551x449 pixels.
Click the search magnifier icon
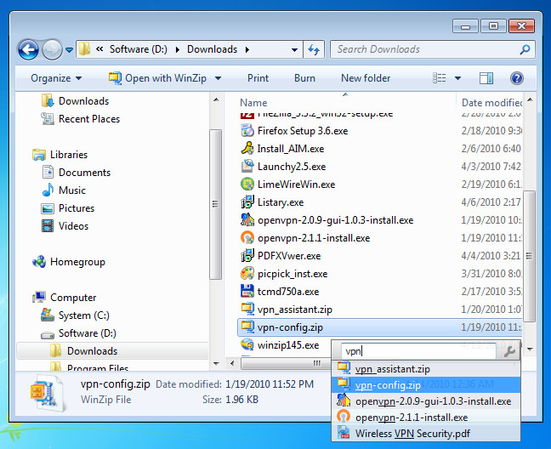coord(525,49)
